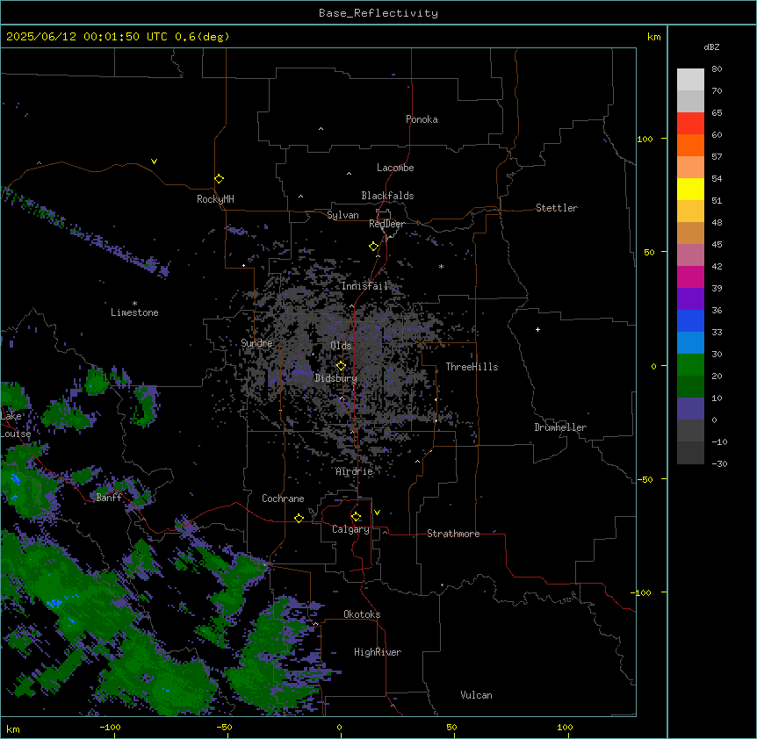
Task: Choose the slate 10 dBZ legend swatch
Action: (690, 409)
